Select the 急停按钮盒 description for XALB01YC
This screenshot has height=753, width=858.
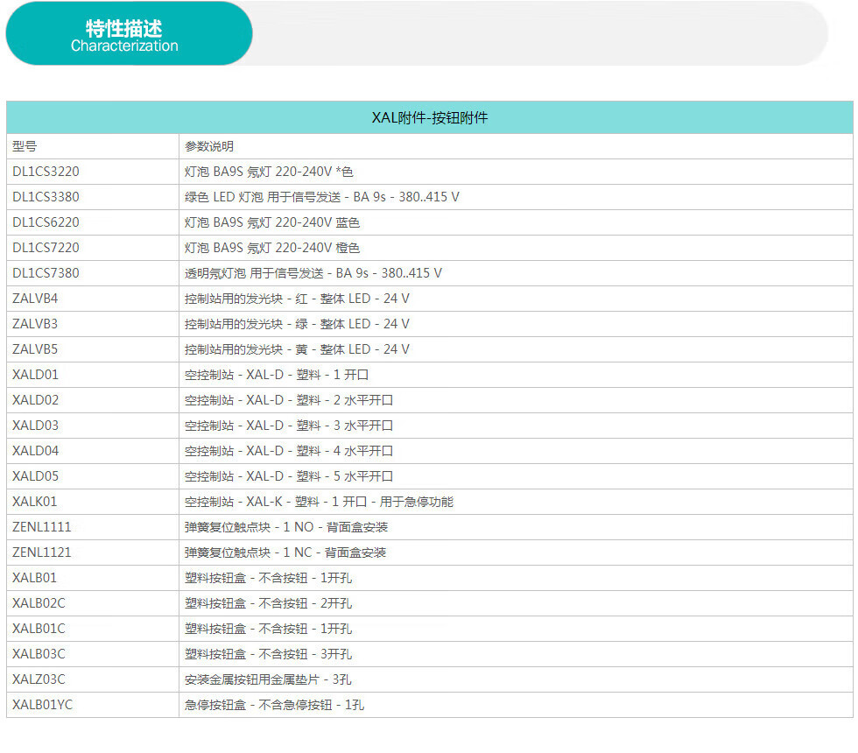point(274,705)
